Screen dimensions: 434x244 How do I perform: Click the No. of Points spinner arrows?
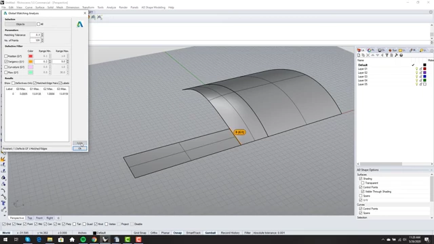42,41
